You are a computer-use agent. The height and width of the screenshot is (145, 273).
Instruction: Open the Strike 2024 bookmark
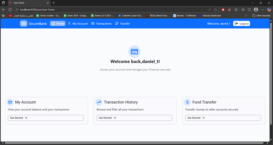tap(75, 16)
